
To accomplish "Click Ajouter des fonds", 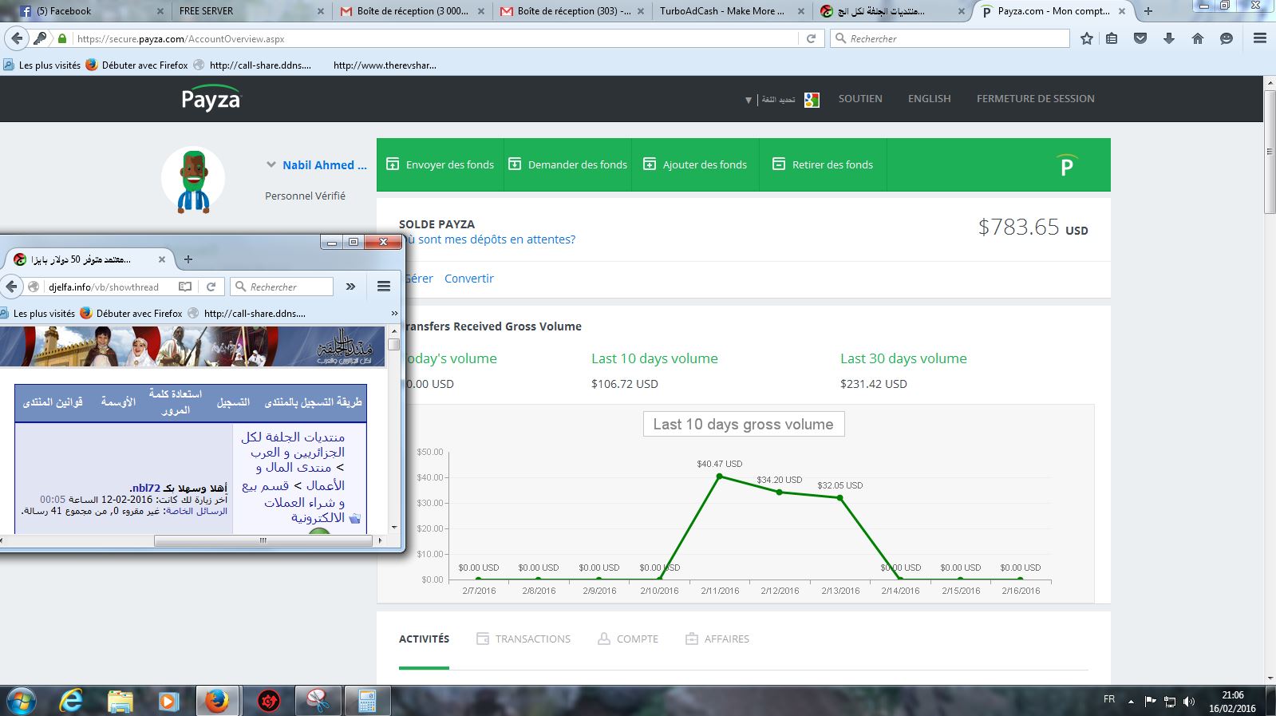I will 695,165.
